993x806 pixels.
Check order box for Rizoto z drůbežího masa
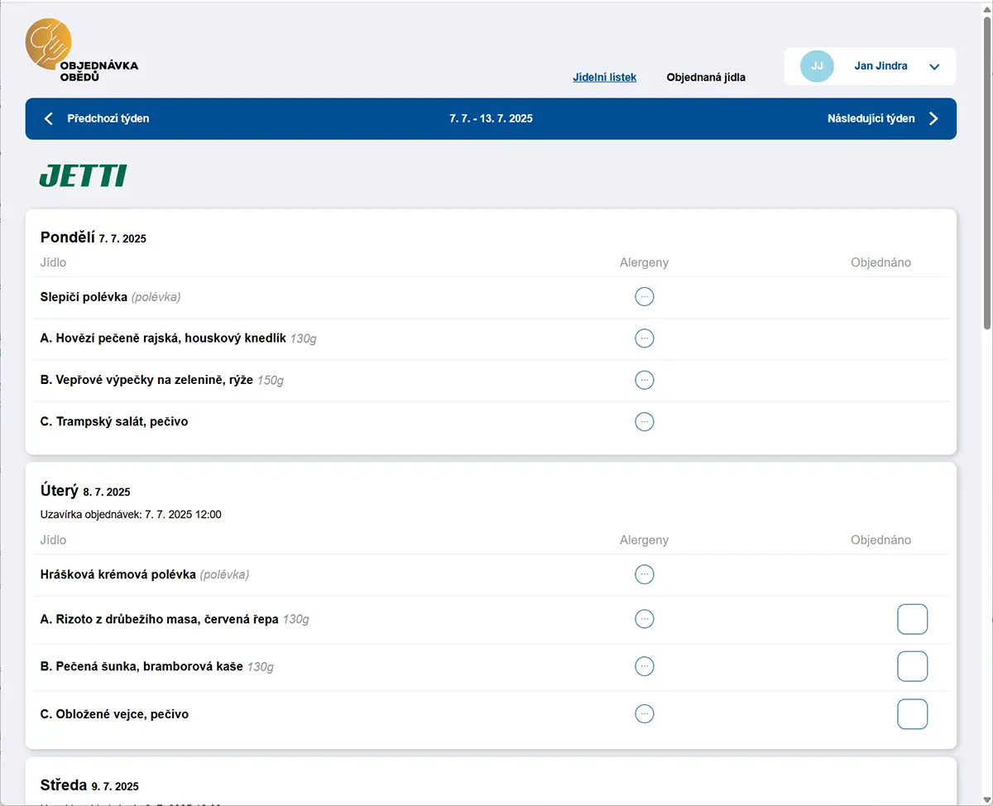[912, 619]
